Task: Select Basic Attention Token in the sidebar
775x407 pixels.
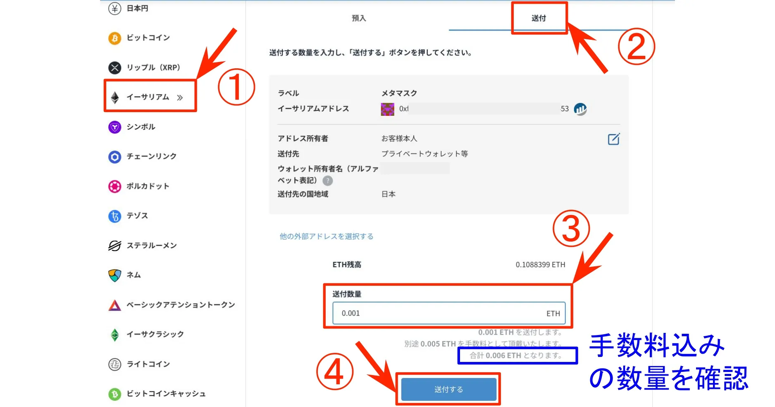Action: (x=180, y=305)
